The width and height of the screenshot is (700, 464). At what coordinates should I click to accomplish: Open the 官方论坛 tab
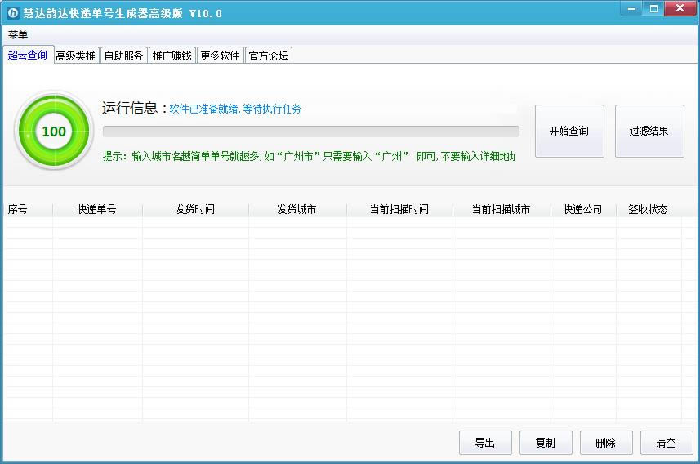pyautogui.click(x=268, y=56)
